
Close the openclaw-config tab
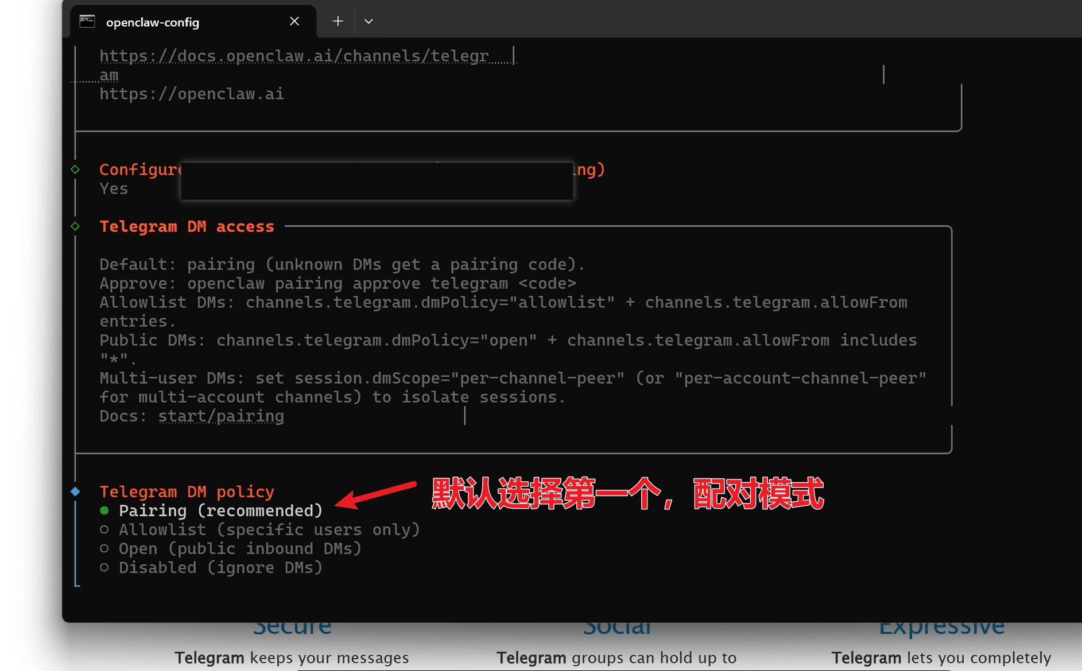(x=294, y=21)
